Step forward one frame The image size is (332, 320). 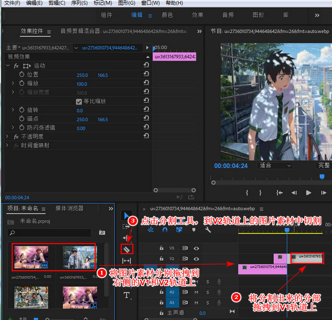[x=323, y=193]
